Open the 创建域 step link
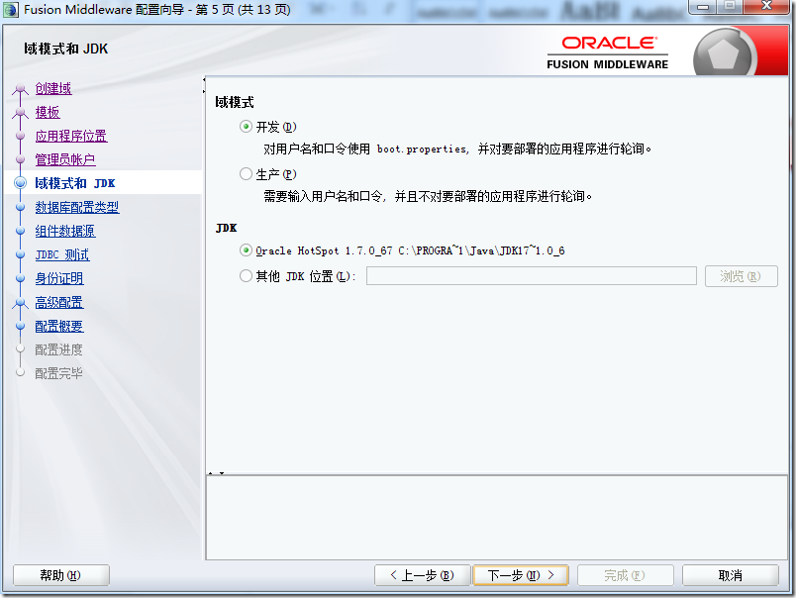The width and height of the screenshot is (796, 598). pyautogui.click(x=53, y=88)
